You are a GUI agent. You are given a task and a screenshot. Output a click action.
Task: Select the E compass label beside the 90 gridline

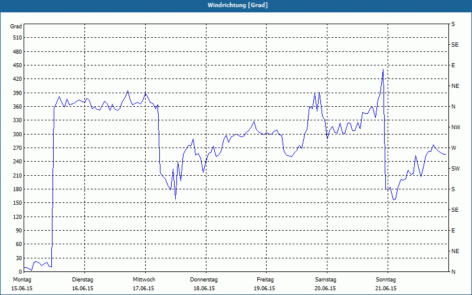(x=453, y=231)
